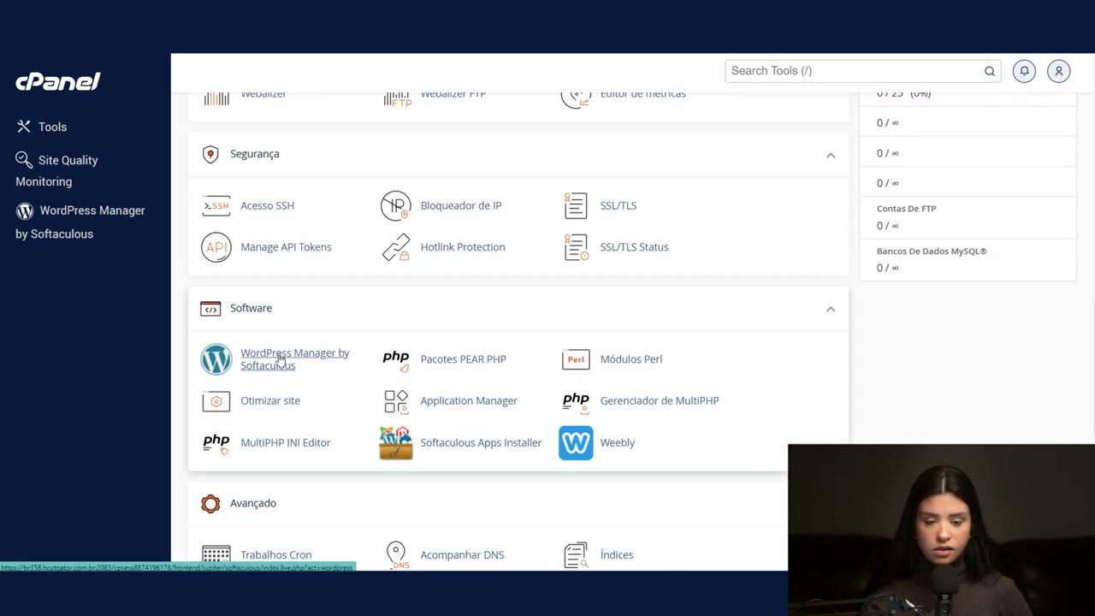This screenshot has height=616, width=1095.
Task: Open the Hotlink Protection link
Action: coord(463,247)
